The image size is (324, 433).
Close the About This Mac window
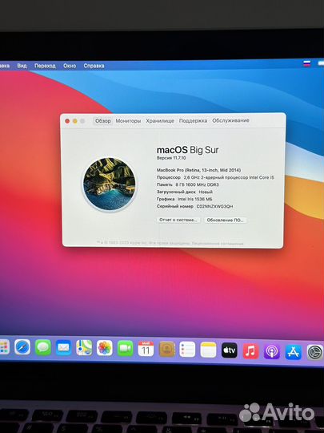tap(67, 121)
